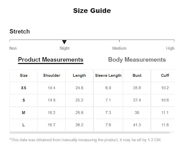The width and height of the screenshot is (181, 146).
Task: Select the M size row label
Action: [x=24, y=113]
